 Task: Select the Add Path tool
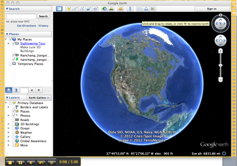[82, 9]
